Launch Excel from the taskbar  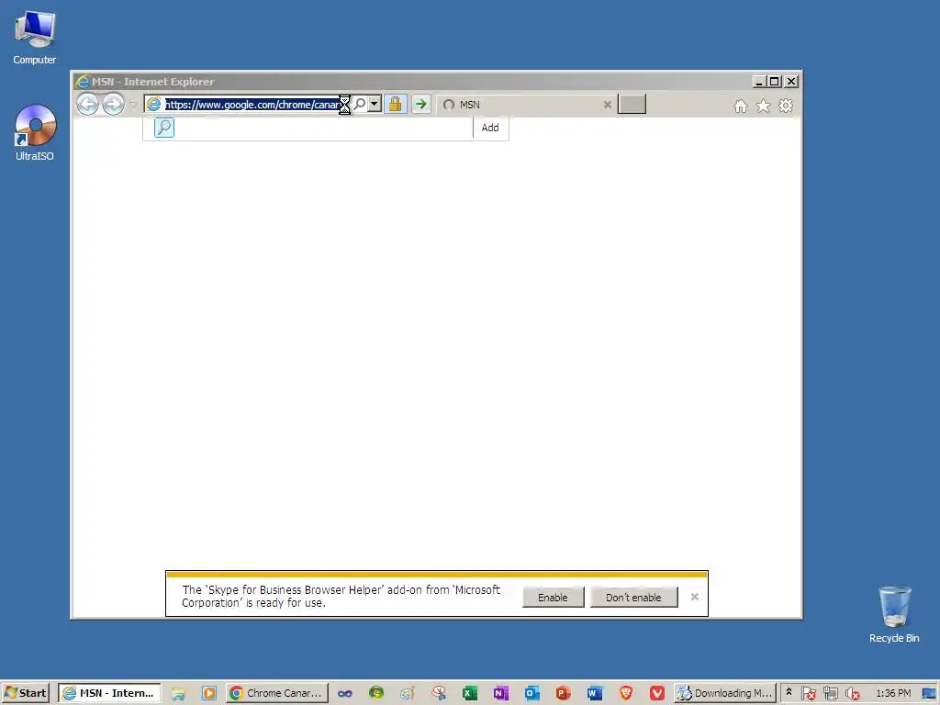point(470,694)
